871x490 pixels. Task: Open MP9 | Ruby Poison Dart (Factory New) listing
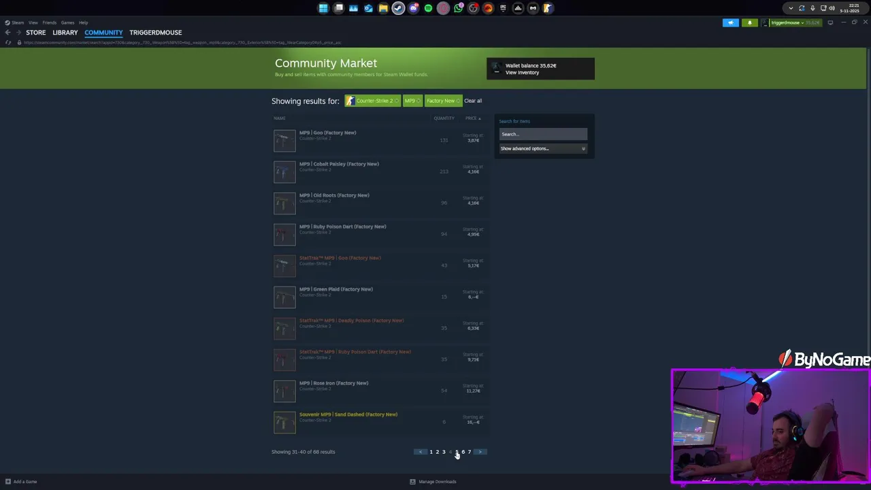tap(380, 234)
